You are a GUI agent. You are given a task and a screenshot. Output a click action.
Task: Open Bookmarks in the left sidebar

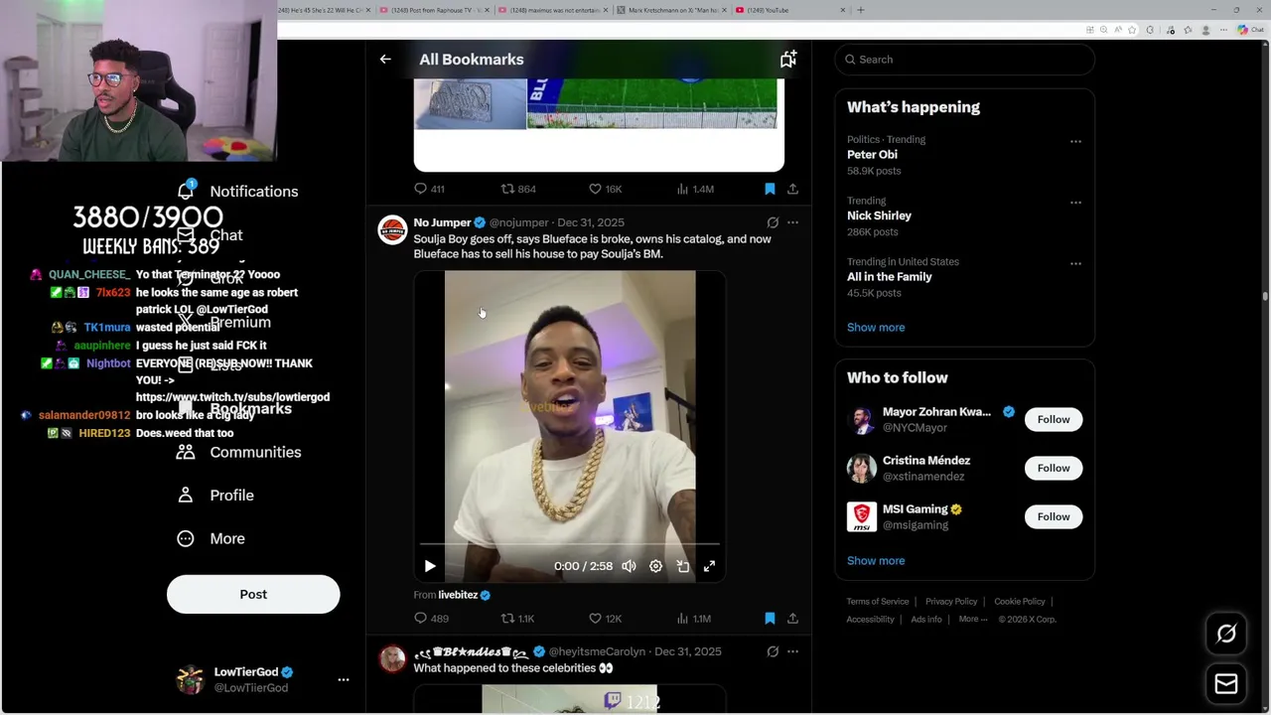pos(234,408)
